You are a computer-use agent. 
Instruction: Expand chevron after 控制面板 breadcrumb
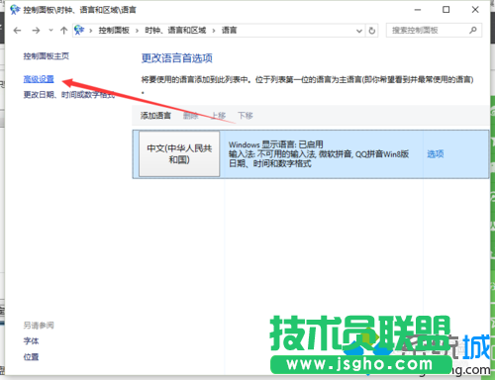pos(137,31)
